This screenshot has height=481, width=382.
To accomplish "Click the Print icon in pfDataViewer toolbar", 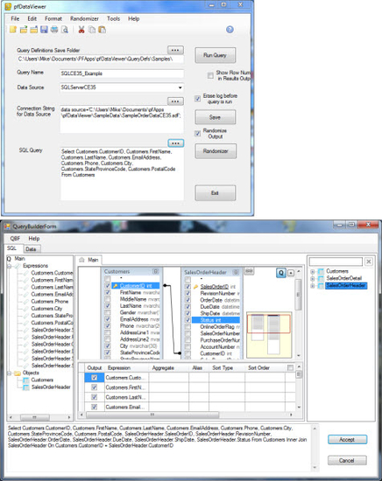I will (x=54, y=30).
